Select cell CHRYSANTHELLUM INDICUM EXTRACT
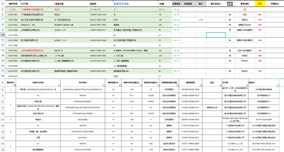This screenshot has height=152, width=284. coord(83,108)
